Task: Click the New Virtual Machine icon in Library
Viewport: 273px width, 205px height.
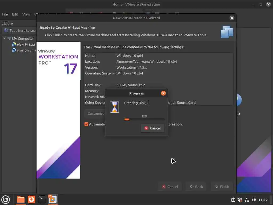Action: click(14, 44)
